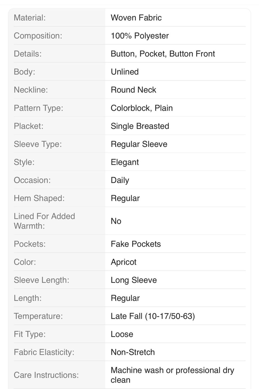Click the "Hem Shaped:" label
Screen dimensions: 259x389
tap(39, 198)
